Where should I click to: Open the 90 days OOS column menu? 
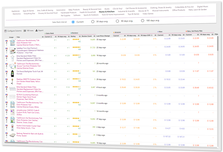[155, 35]
